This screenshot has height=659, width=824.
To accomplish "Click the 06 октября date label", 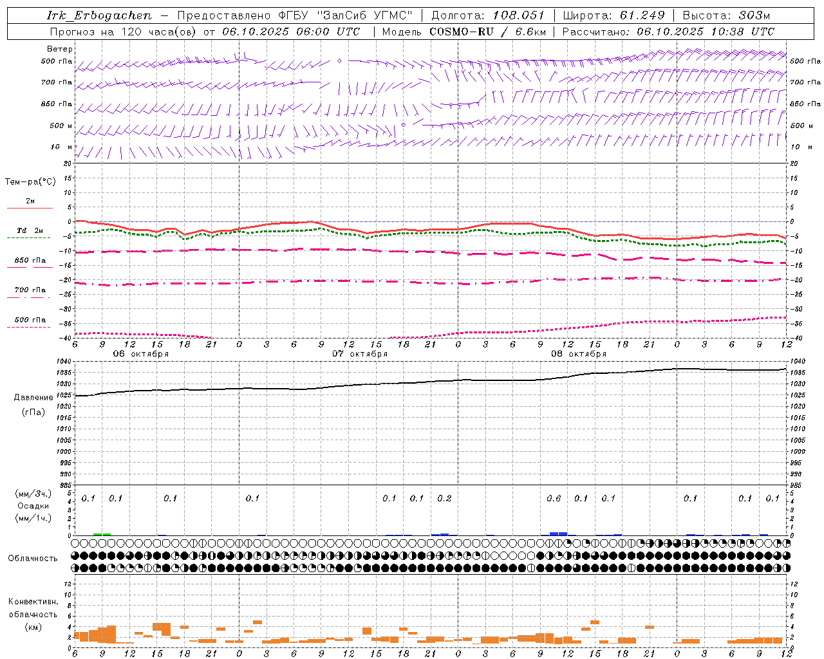I will click(141, 354).
